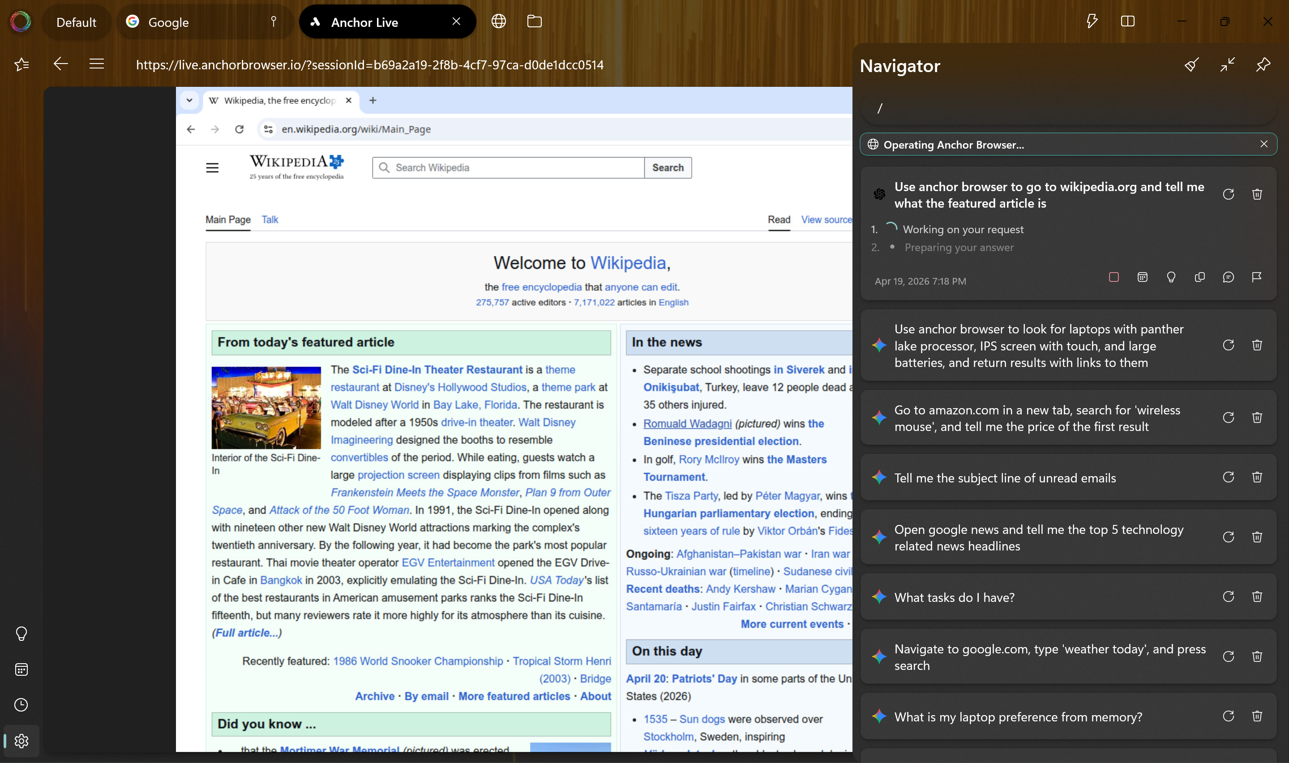Dismiss the Operating Anchor Browser status bar
Image resolution: width=1289 pixels, height=763 pixels.
point(1264,144)
